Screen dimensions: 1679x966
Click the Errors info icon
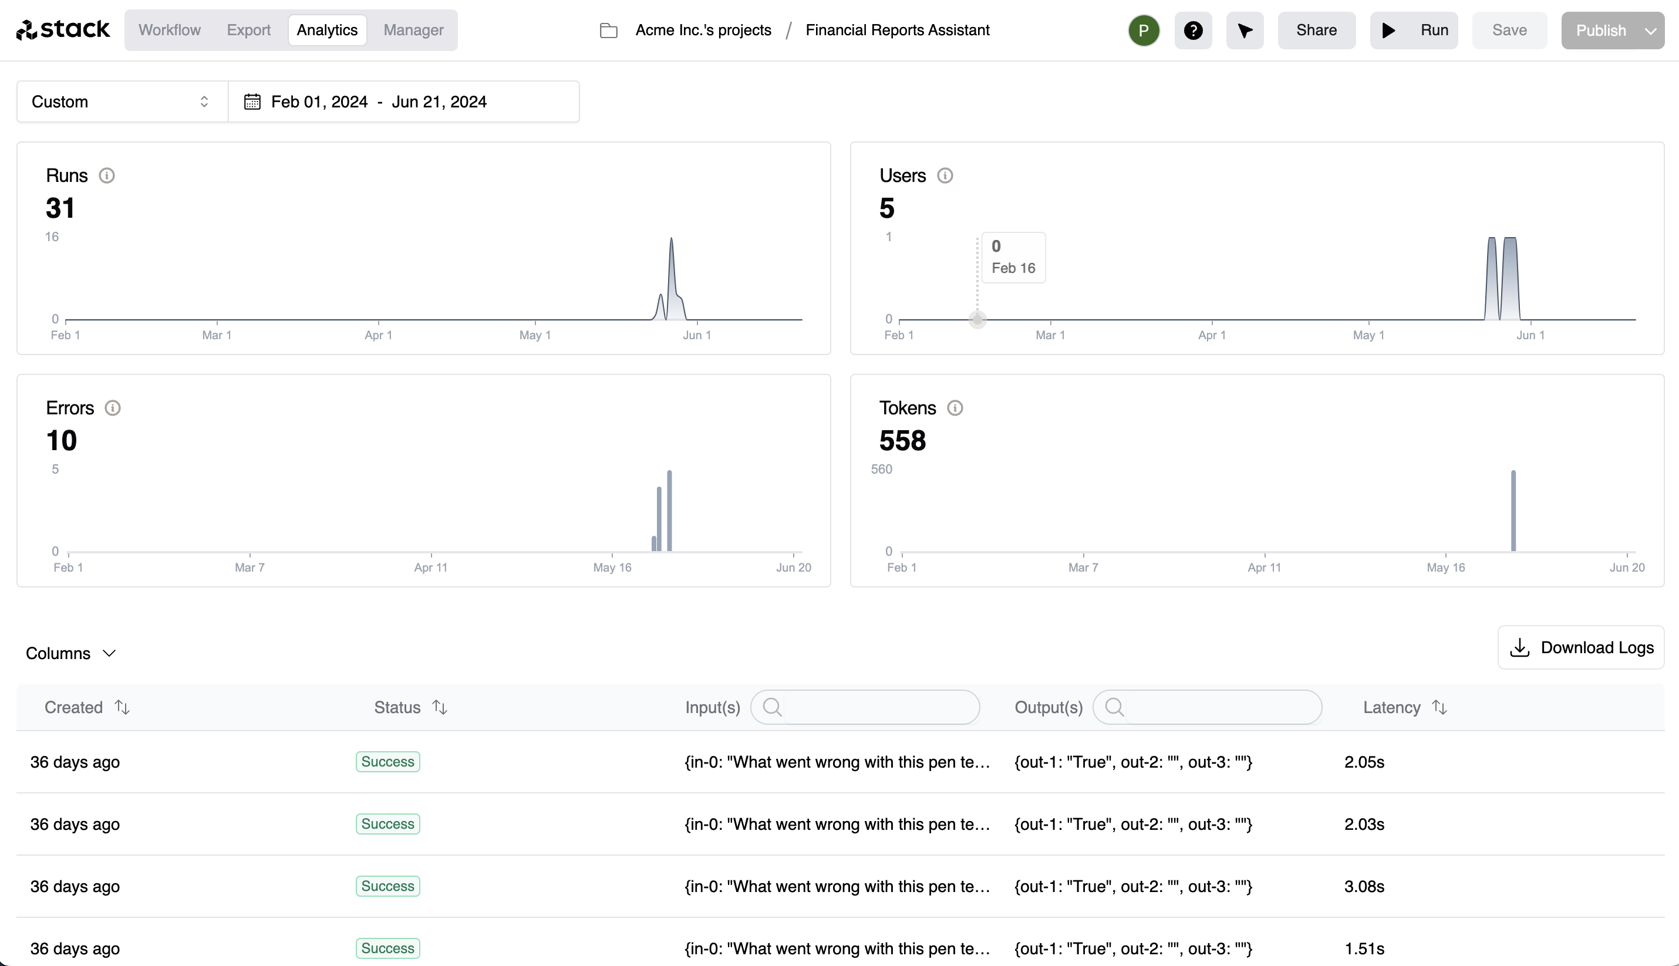[113, 408]
